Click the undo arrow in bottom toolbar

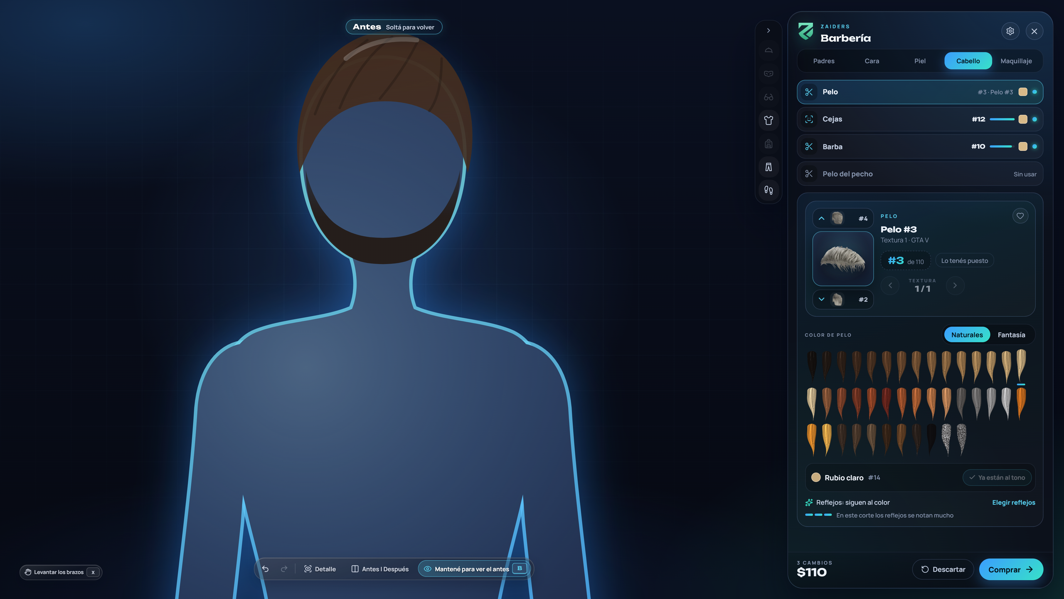tap(265, 569)
